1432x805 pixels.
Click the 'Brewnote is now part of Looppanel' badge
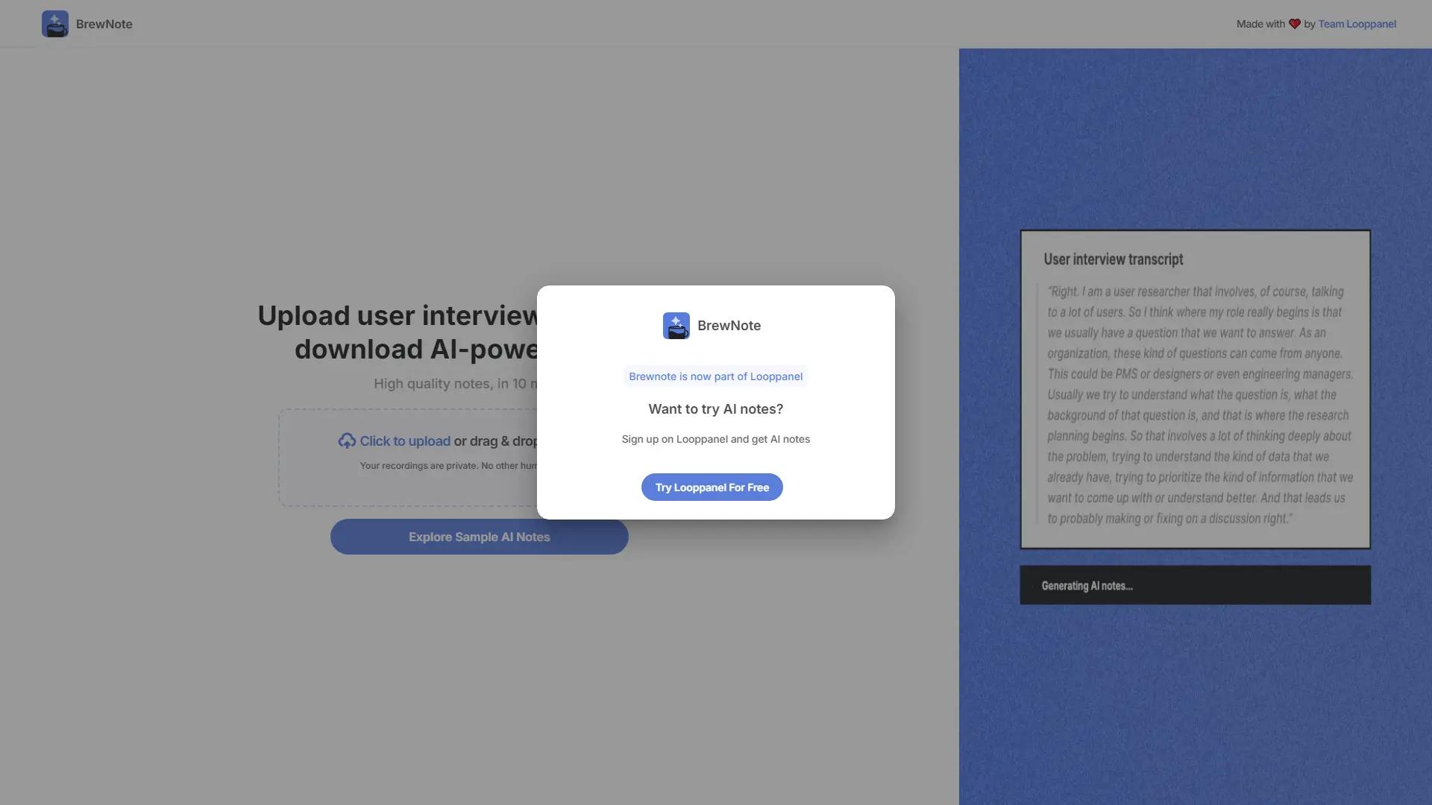tap(715, 376)
